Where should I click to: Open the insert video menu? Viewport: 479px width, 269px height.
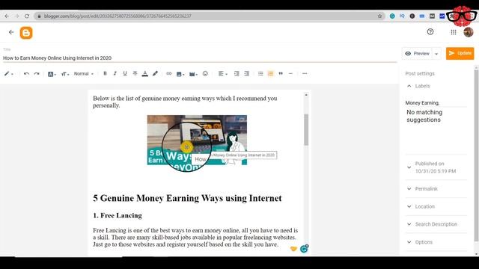(193, 73)
